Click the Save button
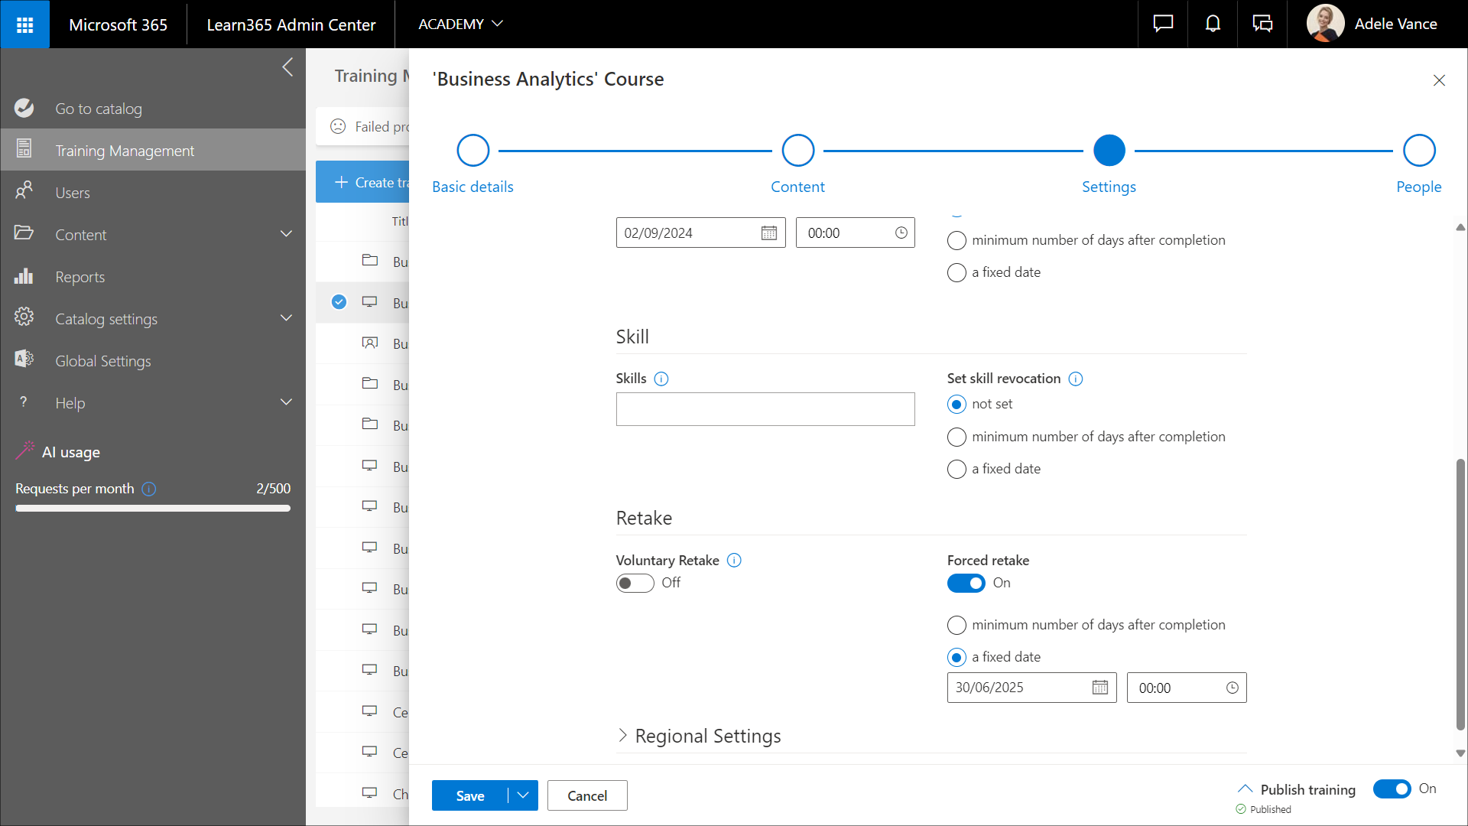 coord(469,795)
